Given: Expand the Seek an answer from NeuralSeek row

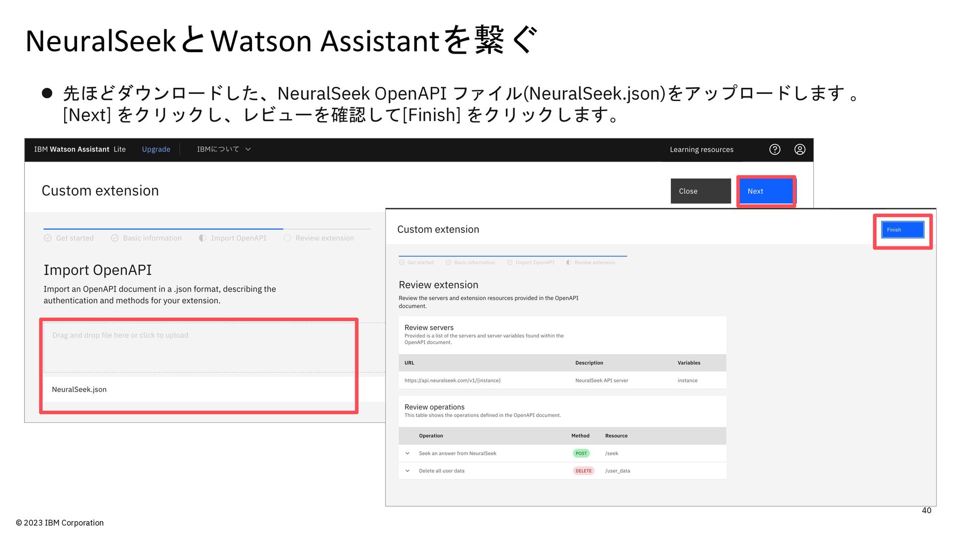Looking at the screenshot, I should (407, 453).
